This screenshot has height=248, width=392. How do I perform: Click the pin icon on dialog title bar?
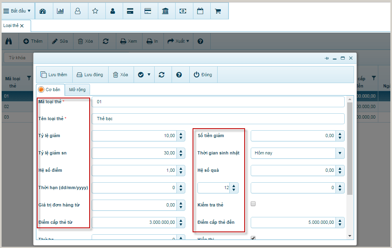coord(327,58)
